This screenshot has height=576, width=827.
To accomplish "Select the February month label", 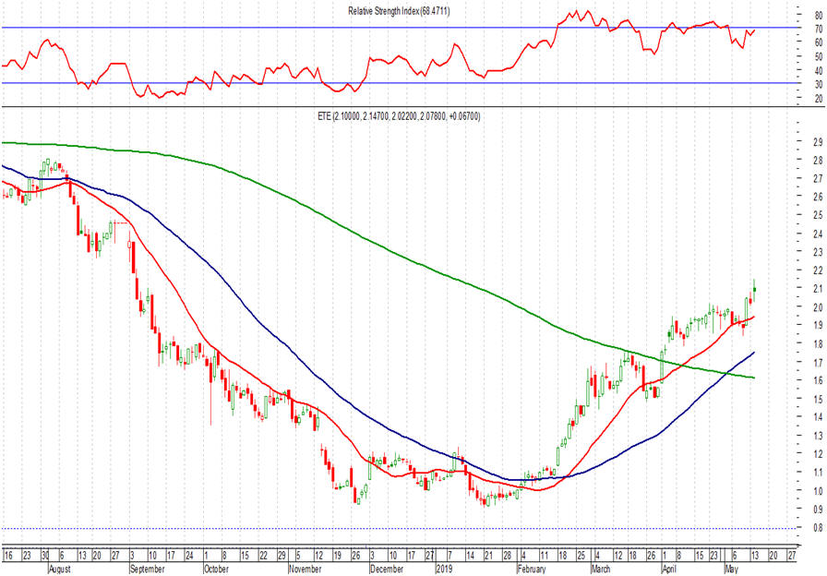I will pyautogui.click(x=532, y=570).
